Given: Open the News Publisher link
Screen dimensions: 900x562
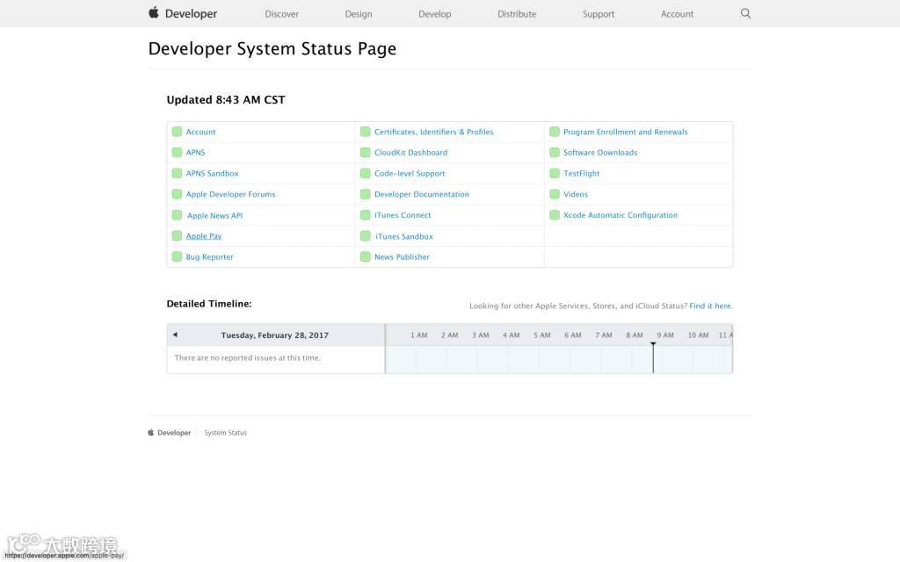Looking at the screenshot, I should pyautogui.click(x=402, y=257).
